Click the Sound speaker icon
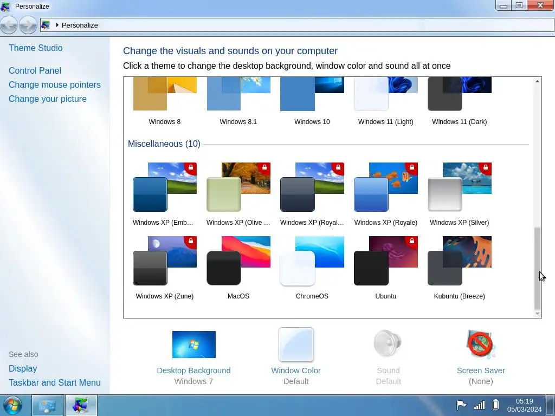Viewport: 555px width, 416px height. [x=388, y=343]
